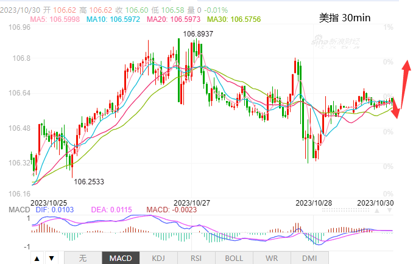413x264 pixels.
Task: Click the 2023/10/27 date axis marker
Action: click(192, 202)
